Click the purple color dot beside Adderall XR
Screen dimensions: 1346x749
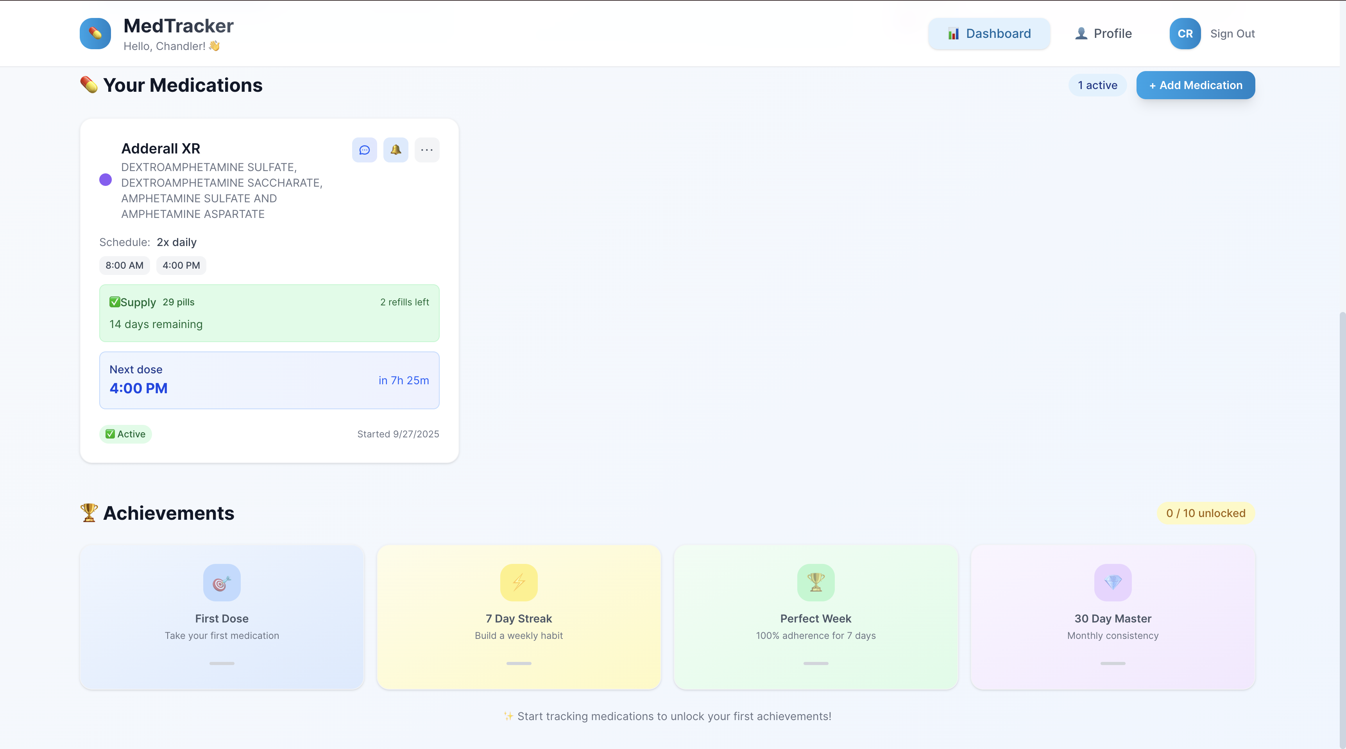106,180
